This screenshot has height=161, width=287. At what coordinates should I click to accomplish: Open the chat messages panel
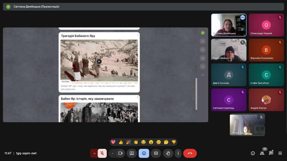point(271,153)
